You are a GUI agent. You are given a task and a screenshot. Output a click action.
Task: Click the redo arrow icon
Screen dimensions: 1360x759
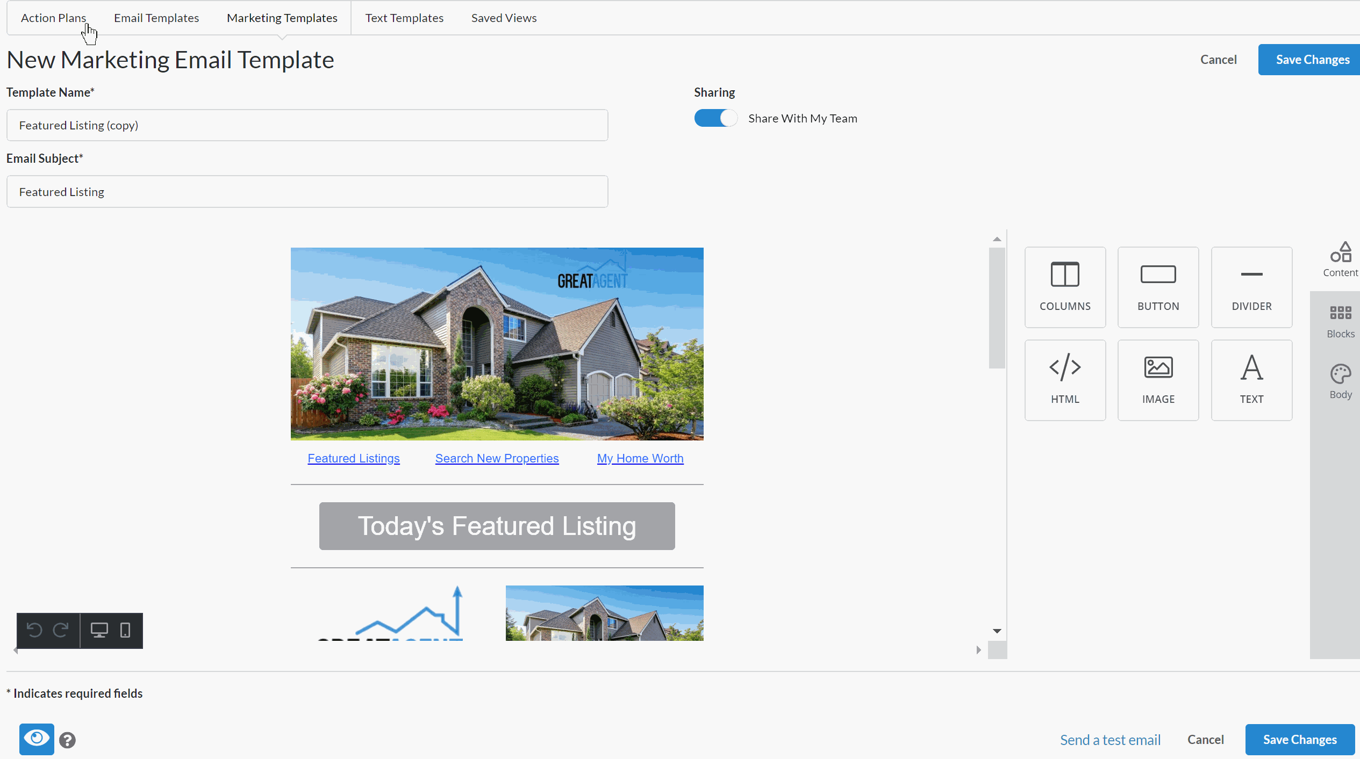pos(61,630)
